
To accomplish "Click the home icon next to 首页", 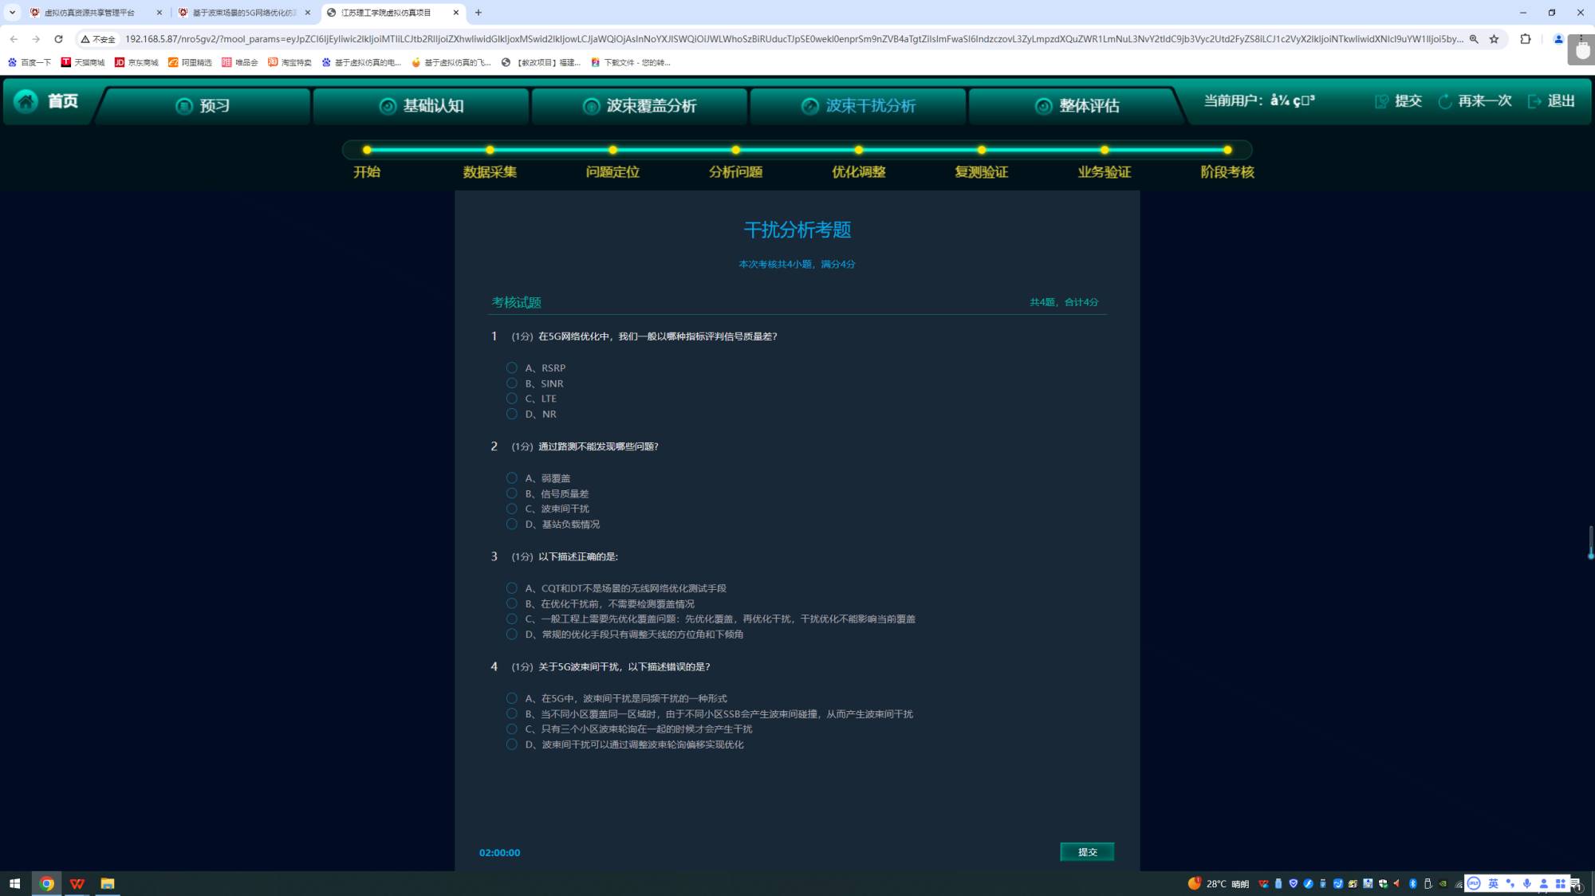I will click(x=26, y=101).
